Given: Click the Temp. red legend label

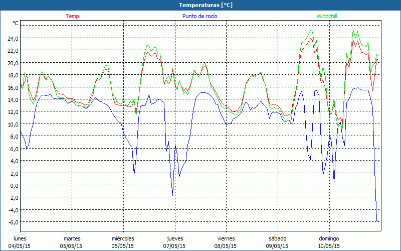Looking at the screenshot, I should (73, 16).
